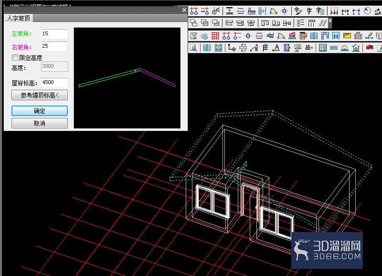This screenshot has width=382, height=276.
Task: Click the small house elevation icon
Action: 356,48
